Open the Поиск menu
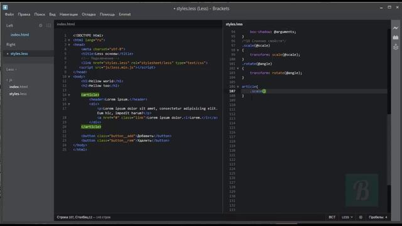The width and height of the screenshot is (402, 226). point(40,14)
